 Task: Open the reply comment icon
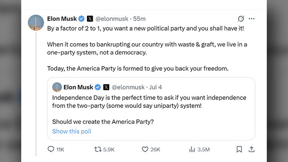51,149
